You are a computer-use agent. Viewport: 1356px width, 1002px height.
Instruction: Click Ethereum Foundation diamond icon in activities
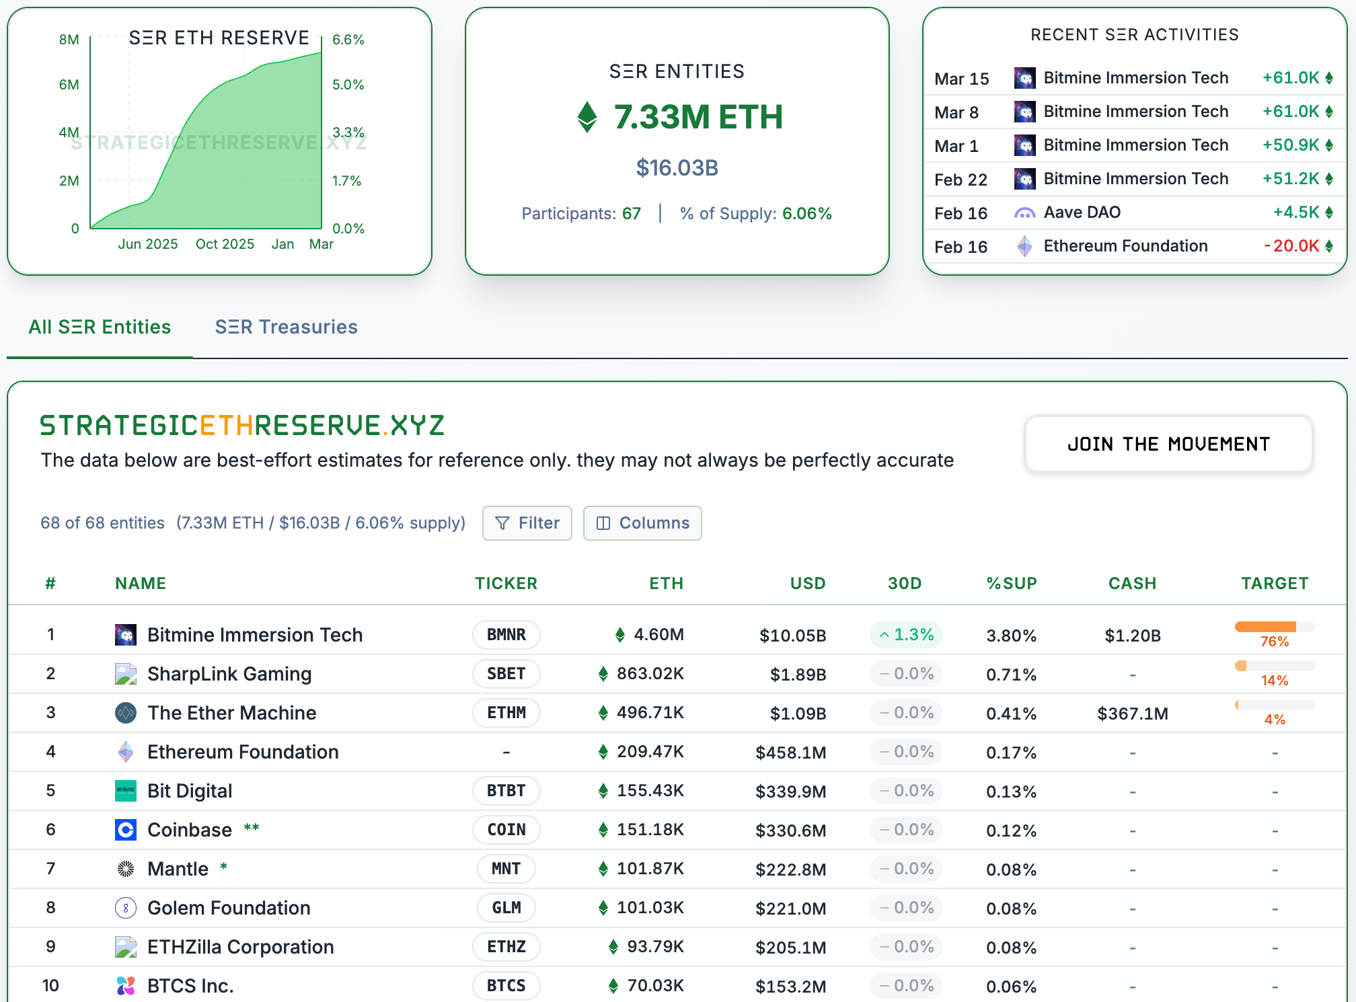click(x=1024, y=246)
